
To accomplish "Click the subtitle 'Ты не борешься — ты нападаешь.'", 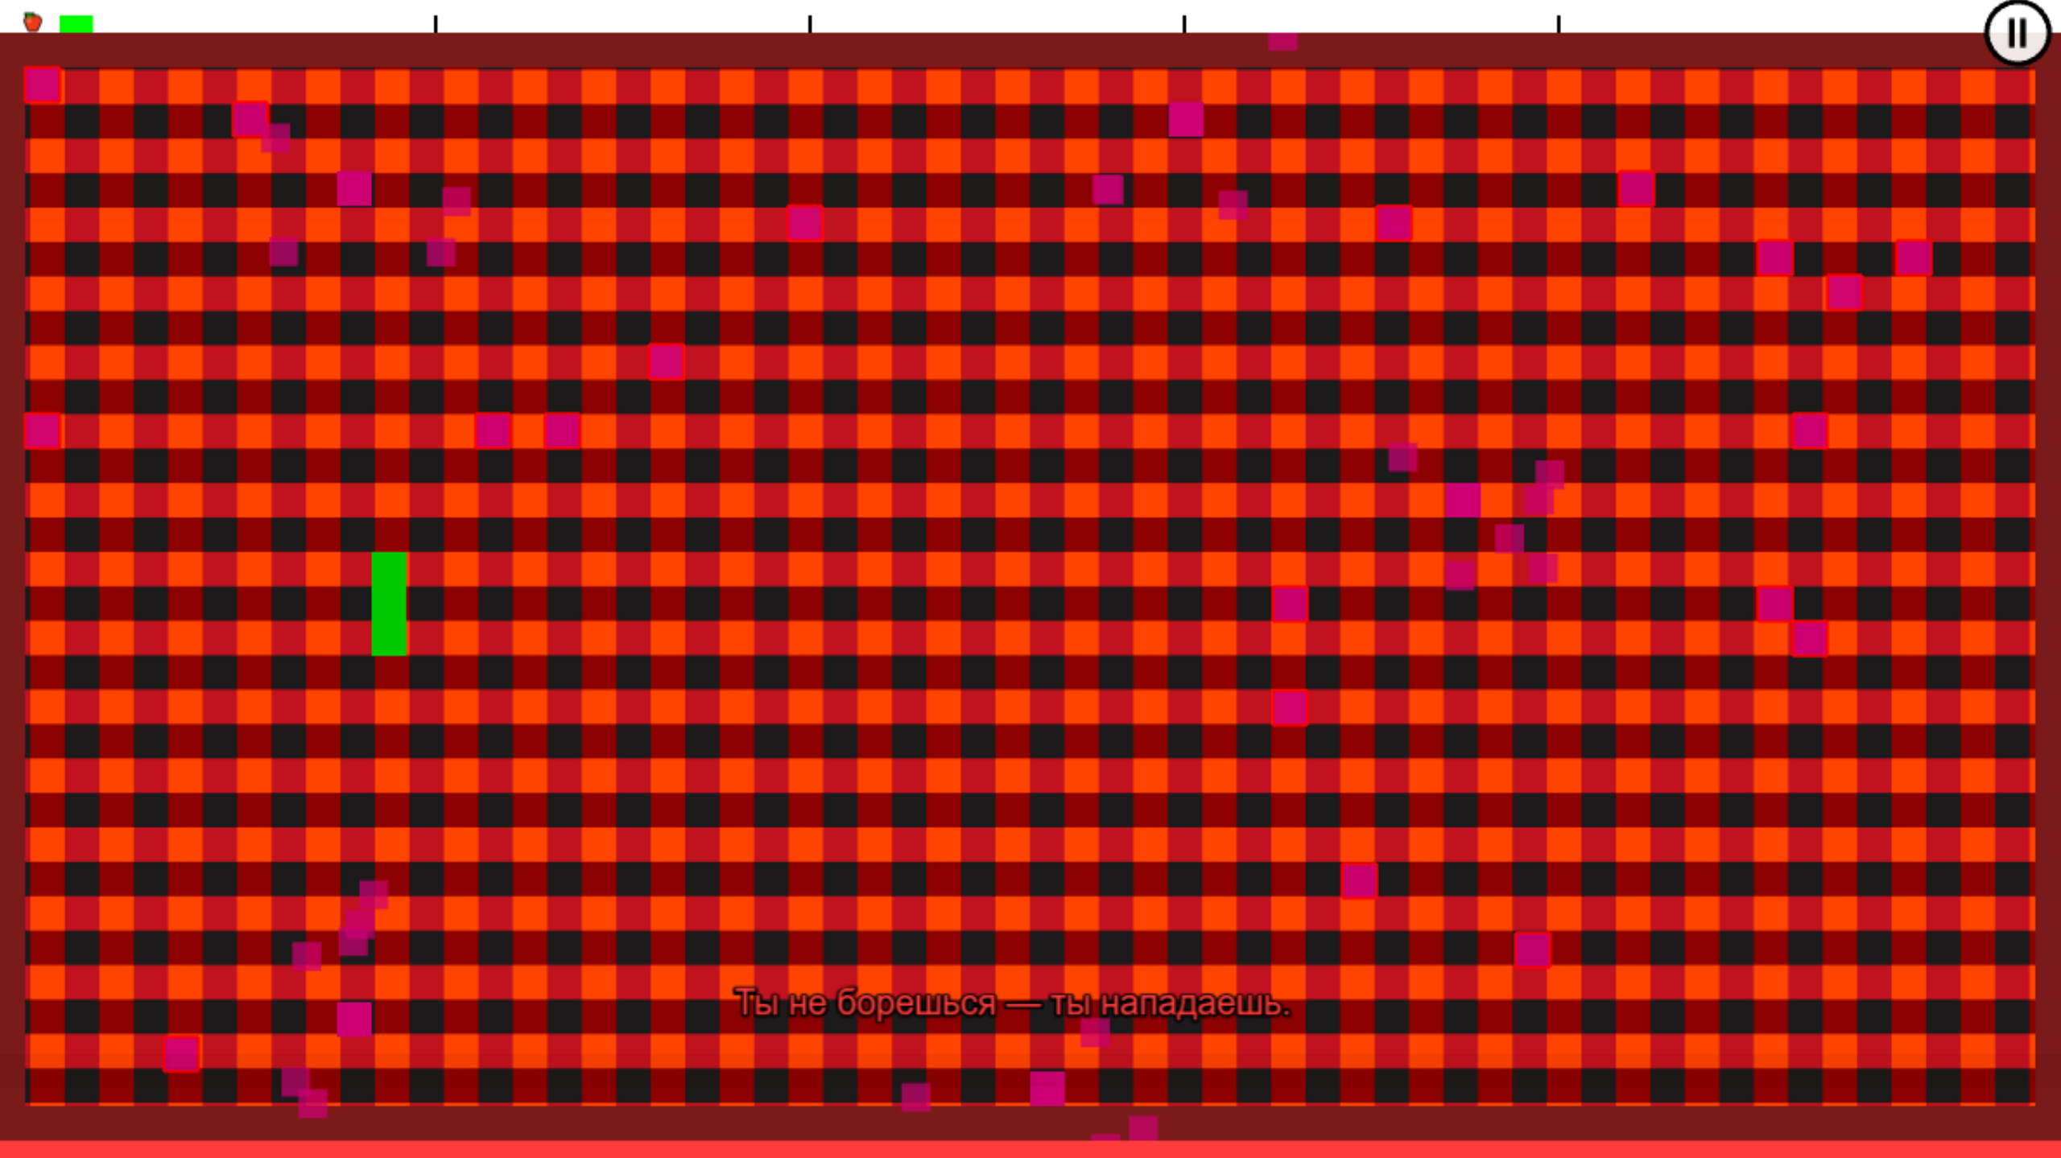I will [x=1012, y=1003].
